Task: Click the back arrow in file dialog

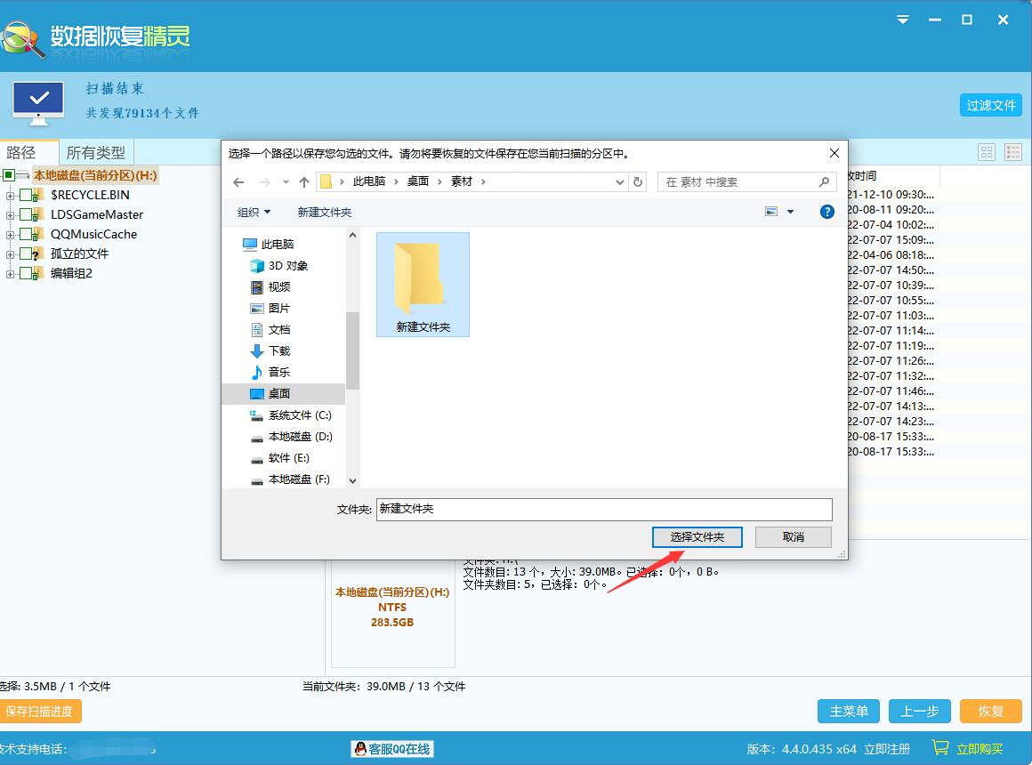Action: [x=238, y=181]
